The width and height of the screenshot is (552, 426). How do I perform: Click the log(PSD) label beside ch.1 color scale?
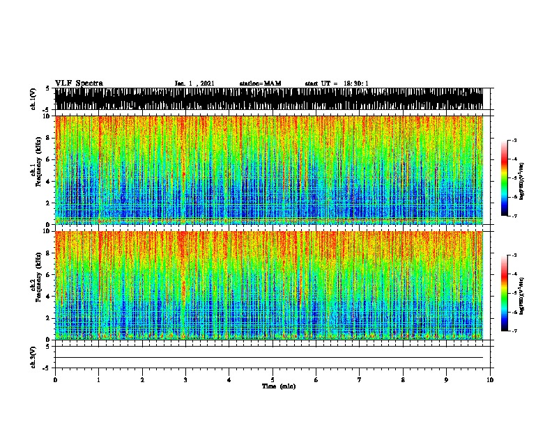tap(521, 182)
